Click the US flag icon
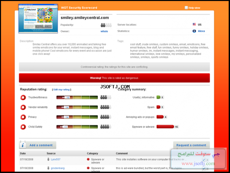230x173 pixels. (x=194, y=24)
